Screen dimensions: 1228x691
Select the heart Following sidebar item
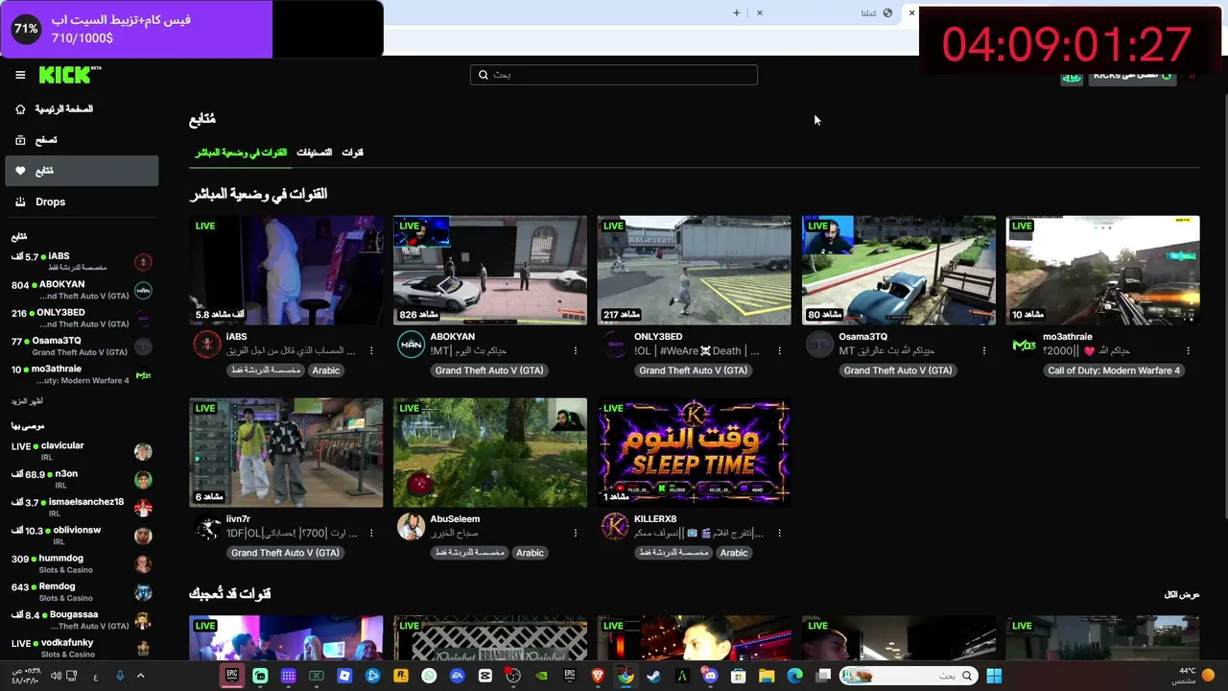(82, 171)
